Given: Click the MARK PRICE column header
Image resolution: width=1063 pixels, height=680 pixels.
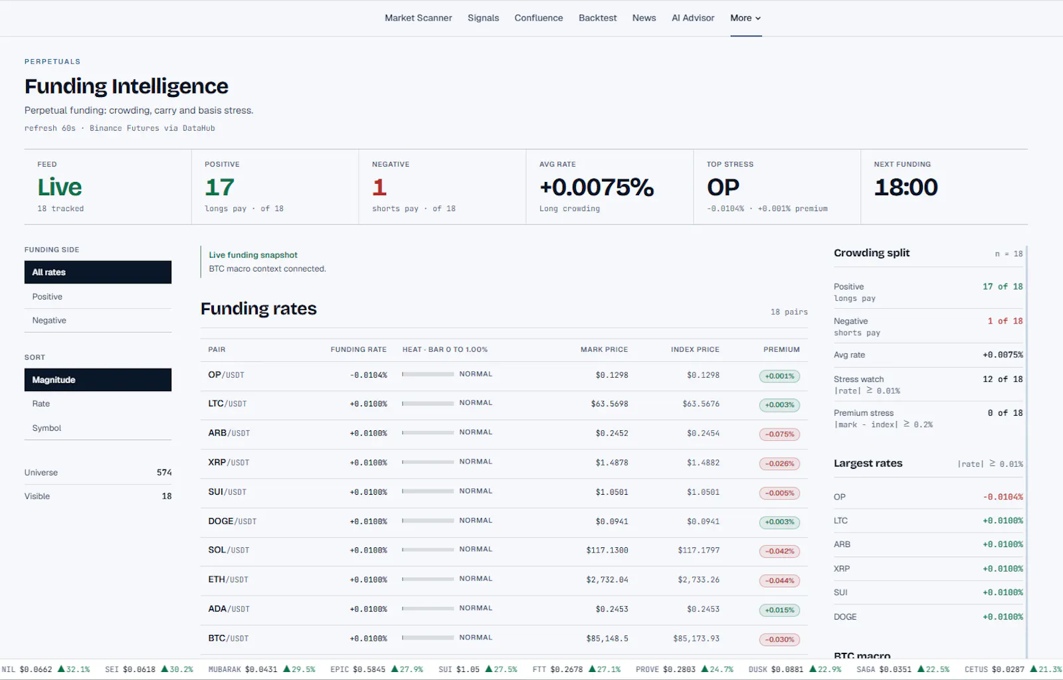Looking at the screenshot, I should click(x=604, y=349).
